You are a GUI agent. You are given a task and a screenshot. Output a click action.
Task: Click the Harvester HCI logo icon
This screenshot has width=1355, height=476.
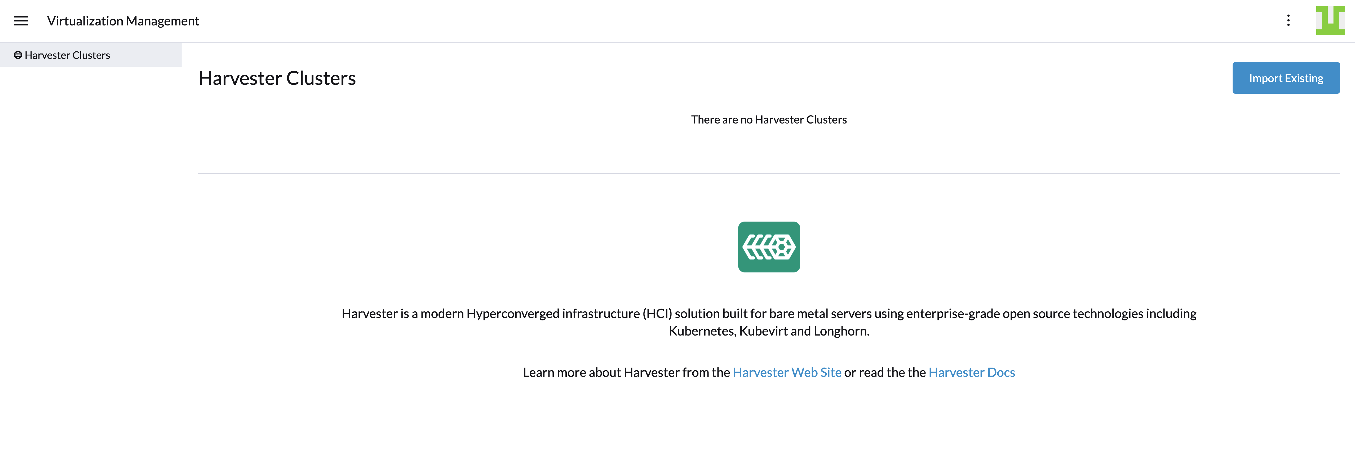pos(768,246)
